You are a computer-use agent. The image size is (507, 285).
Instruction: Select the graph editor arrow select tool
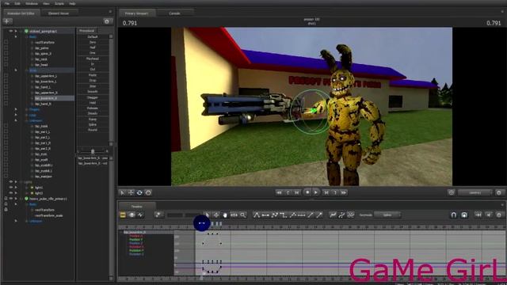point(208,215)
